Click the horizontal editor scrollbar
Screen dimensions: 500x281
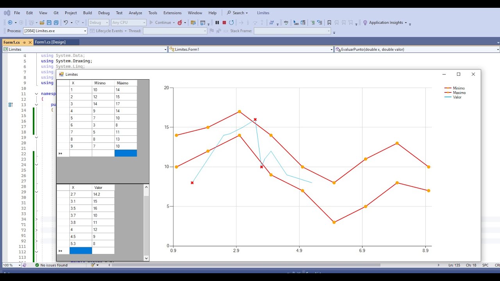click(x=246, y=265)
